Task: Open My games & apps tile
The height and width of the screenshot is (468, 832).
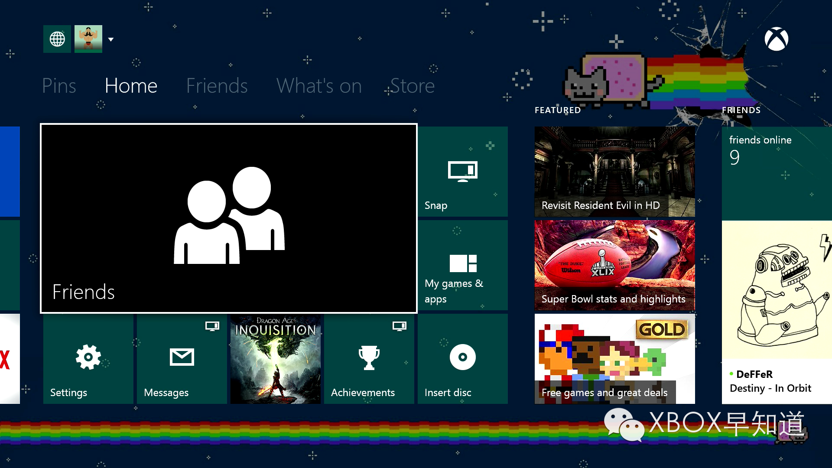Action: [462, 265]
